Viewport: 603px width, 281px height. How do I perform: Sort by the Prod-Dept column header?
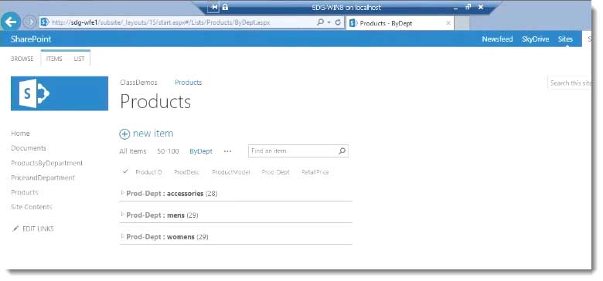point(276,172)
